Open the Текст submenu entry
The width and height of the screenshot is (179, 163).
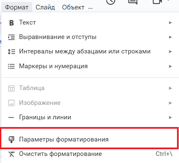pos(90,23)
